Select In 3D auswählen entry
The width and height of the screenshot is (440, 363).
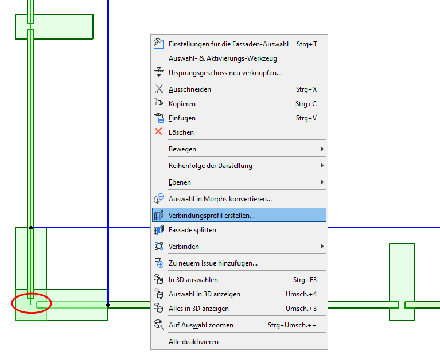coord(239,280)
